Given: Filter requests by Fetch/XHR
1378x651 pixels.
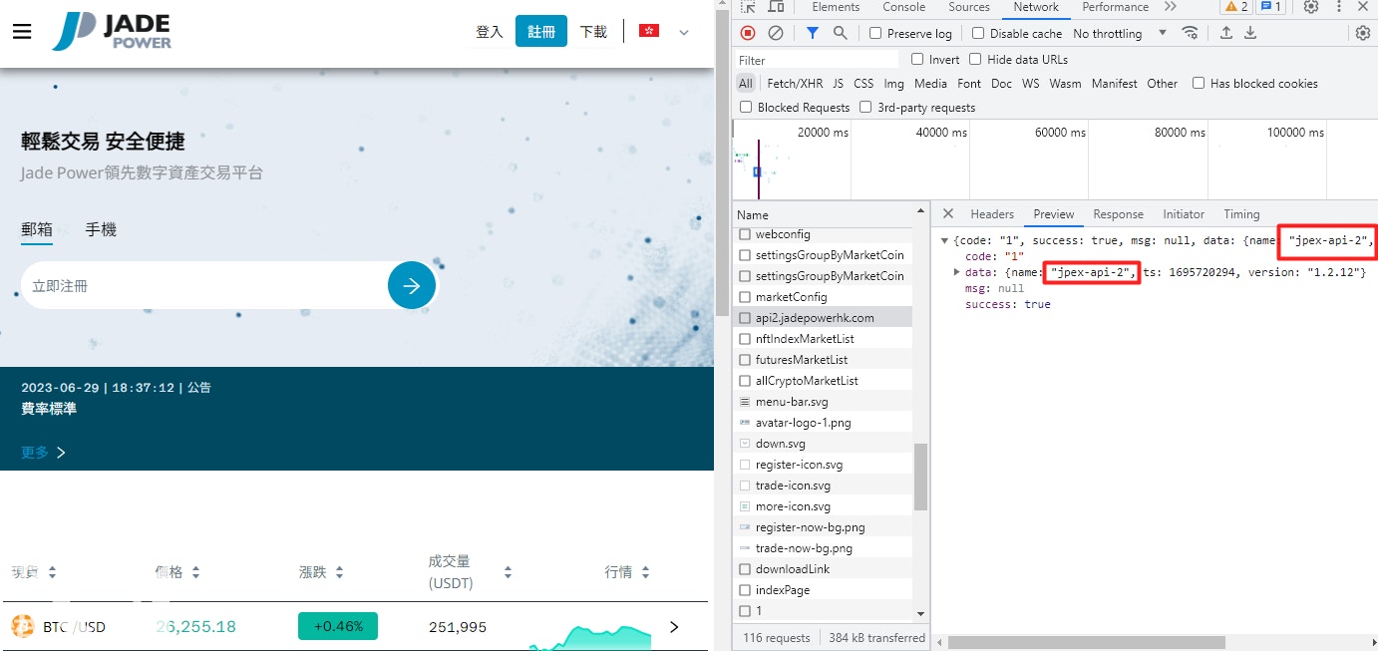Looking at the screenshot, I should pos(795,84).
